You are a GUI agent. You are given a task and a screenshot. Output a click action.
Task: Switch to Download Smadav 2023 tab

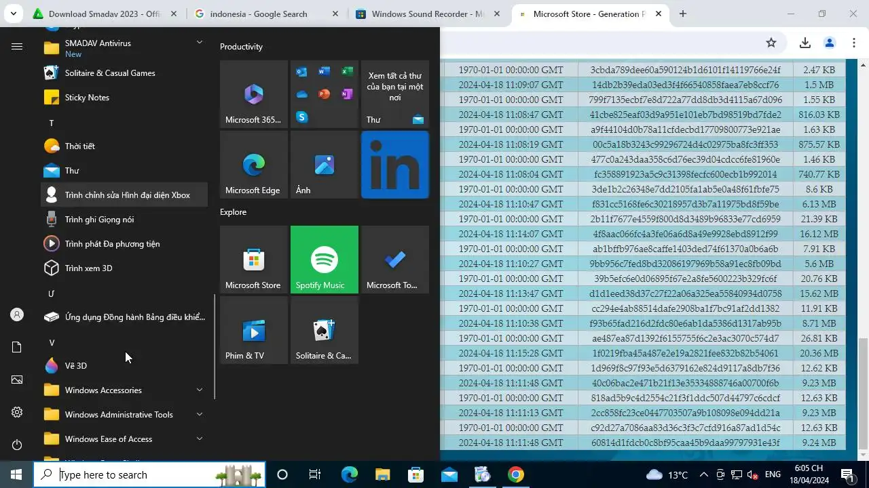click(x=104, y=14)
